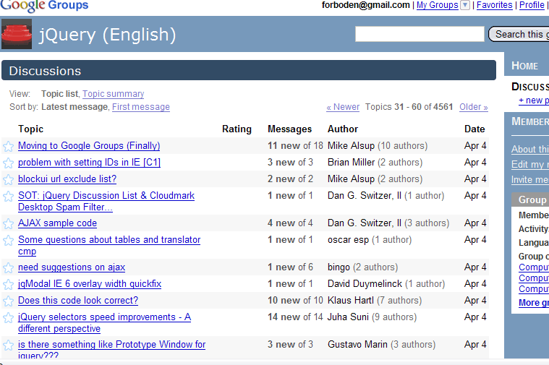The image size is (549, 365).
Task: Star the 'Does this code look correct?' topic
Action: click(x=8, y=301)
